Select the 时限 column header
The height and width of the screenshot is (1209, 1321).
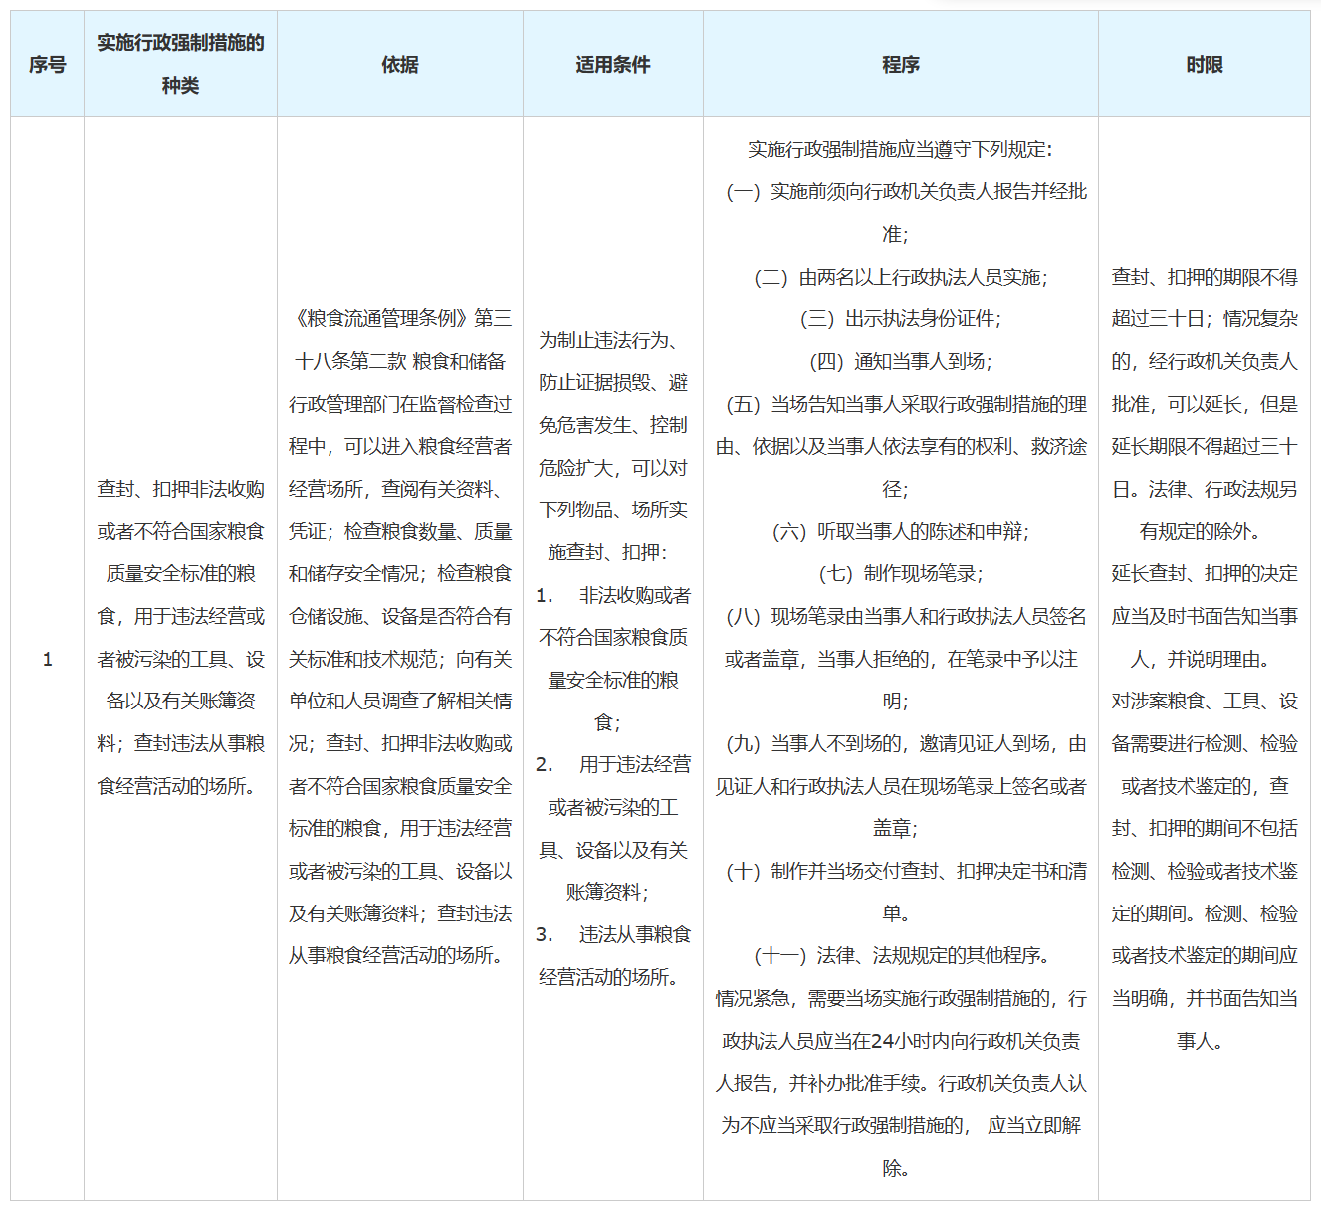pyautogui.click(x=1205, y=63)
